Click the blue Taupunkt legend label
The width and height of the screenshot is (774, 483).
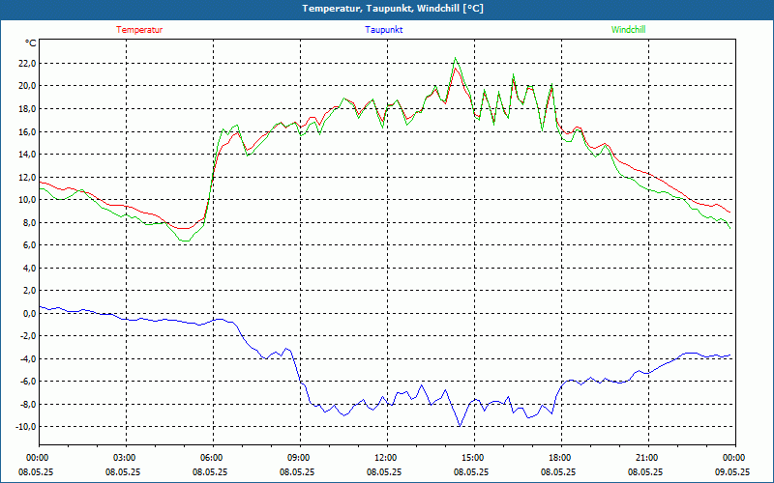[383, 30]
